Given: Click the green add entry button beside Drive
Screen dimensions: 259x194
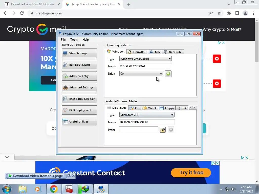Looking at the screenshot, I should pyautogui.click(x=168, y=74).
